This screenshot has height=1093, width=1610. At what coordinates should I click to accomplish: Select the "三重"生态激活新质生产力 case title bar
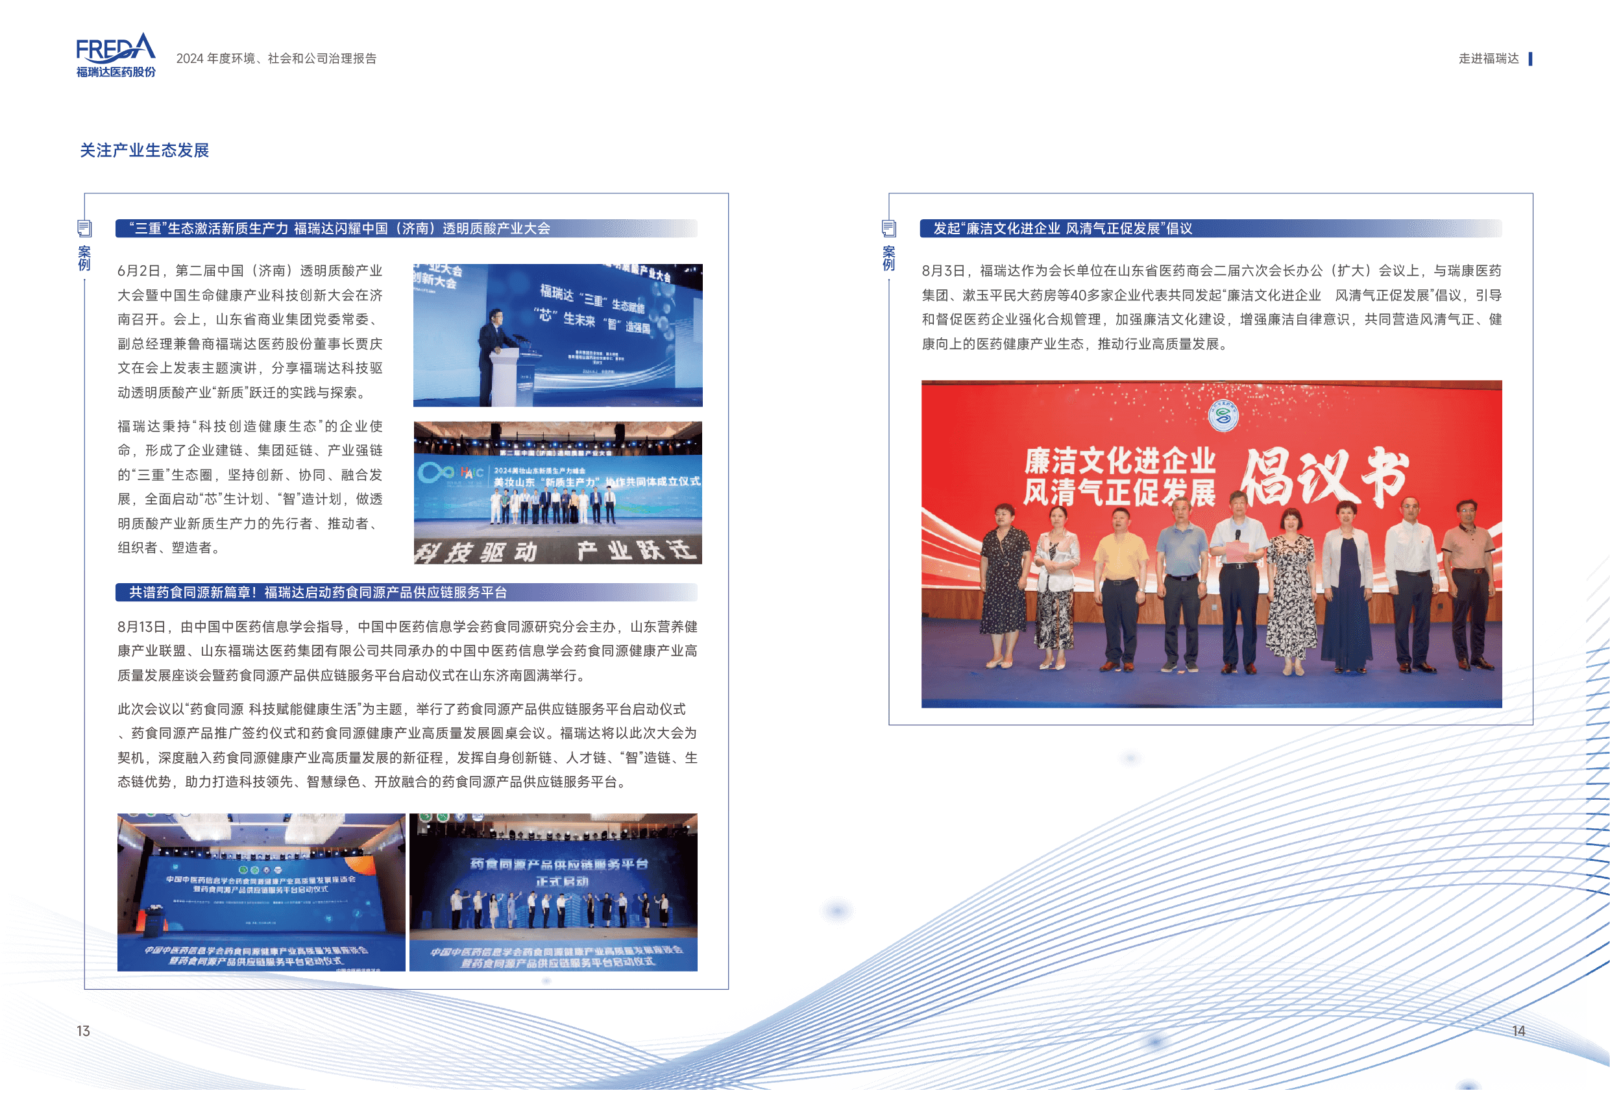[x=406, y=228]
